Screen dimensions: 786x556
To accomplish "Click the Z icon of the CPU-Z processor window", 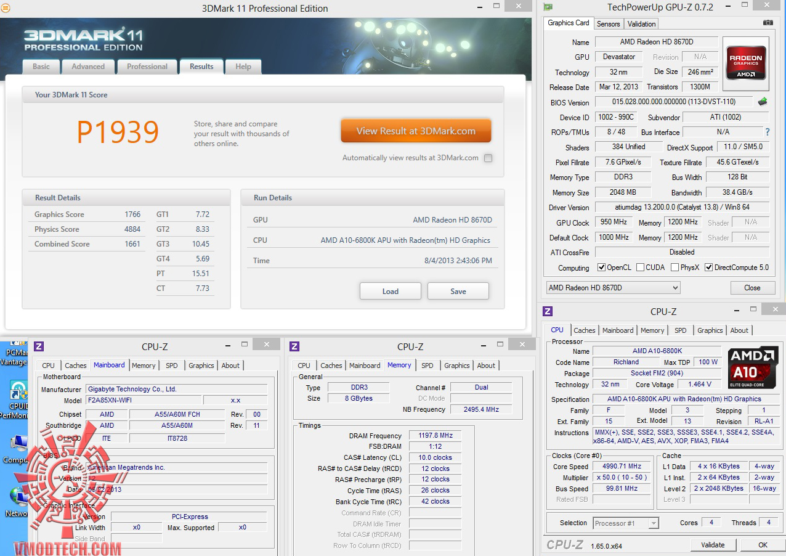I will 548,311.
